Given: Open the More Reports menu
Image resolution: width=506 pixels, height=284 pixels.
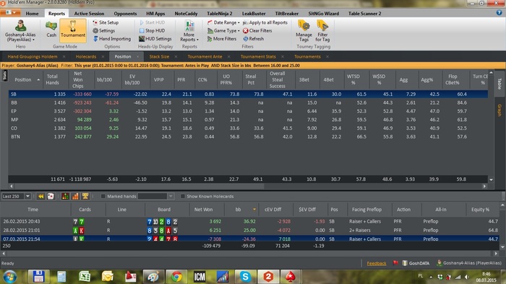Looking at the screenshot, I should (189, 31).
